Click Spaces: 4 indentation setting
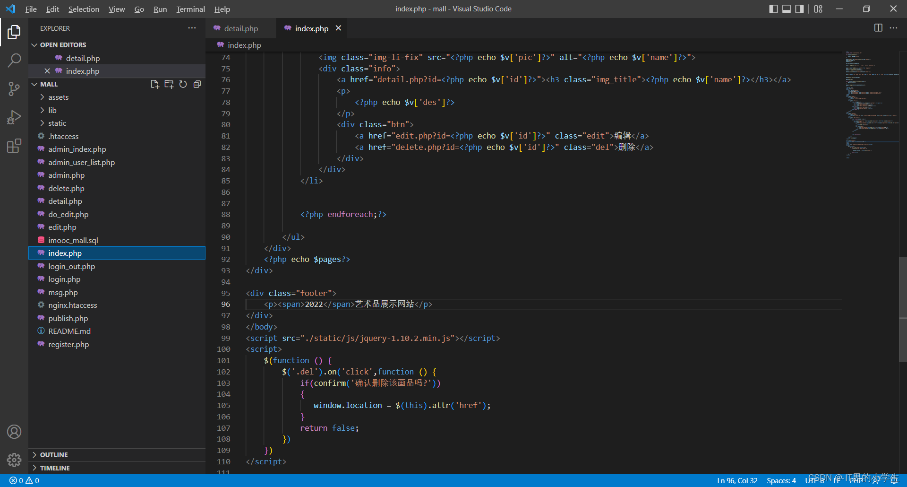Viewport: 907px width, 487px height. click(781, 481)
